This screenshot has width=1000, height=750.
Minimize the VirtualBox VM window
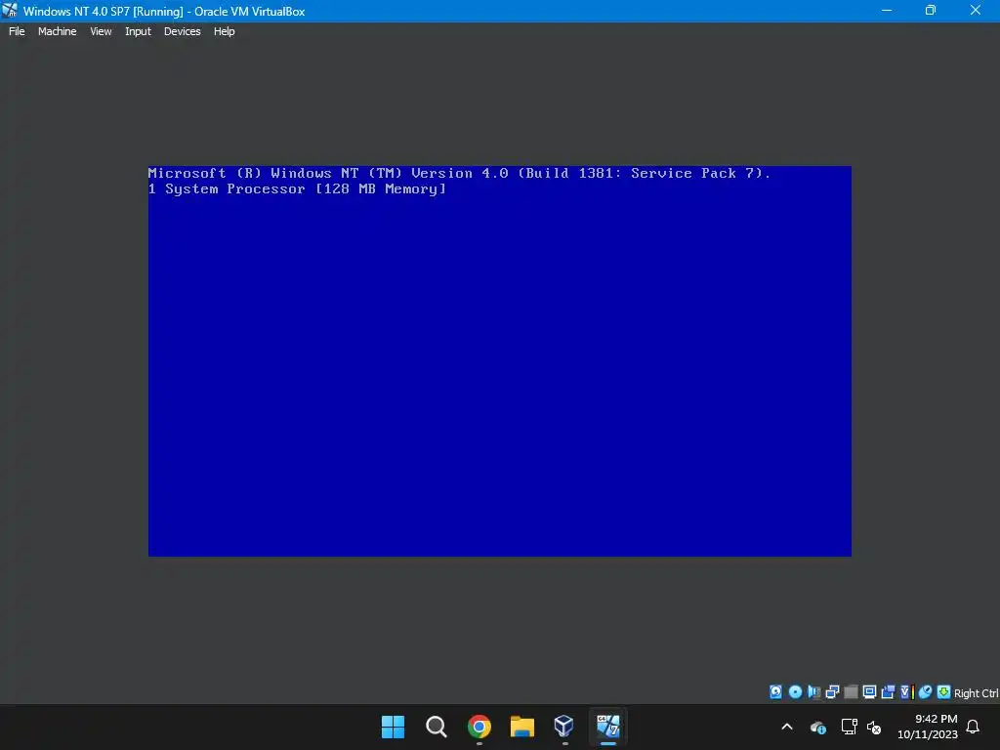[887, 10]
